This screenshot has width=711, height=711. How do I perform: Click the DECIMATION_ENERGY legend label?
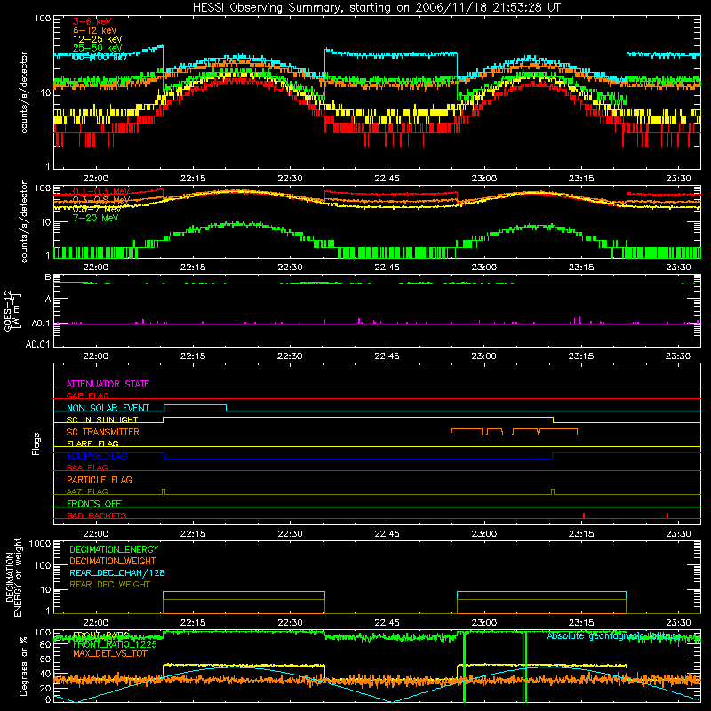point(114,549)
